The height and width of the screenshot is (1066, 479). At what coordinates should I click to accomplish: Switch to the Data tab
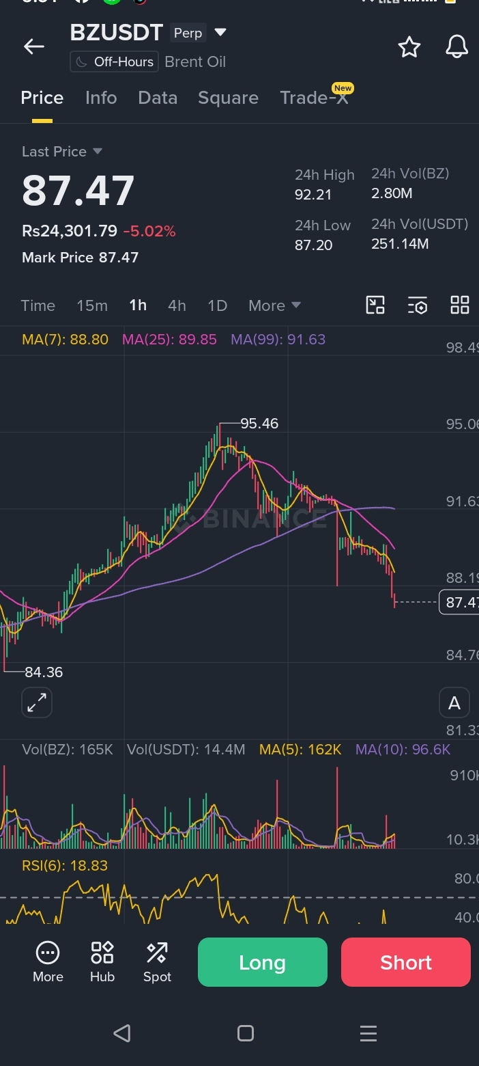click(158, 98)
